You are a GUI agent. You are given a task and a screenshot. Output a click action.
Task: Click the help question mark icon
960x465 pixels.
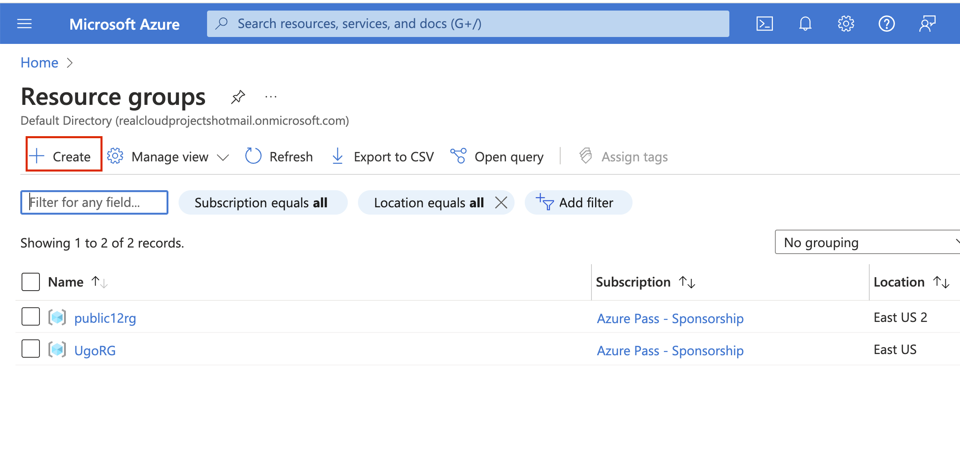886,24
